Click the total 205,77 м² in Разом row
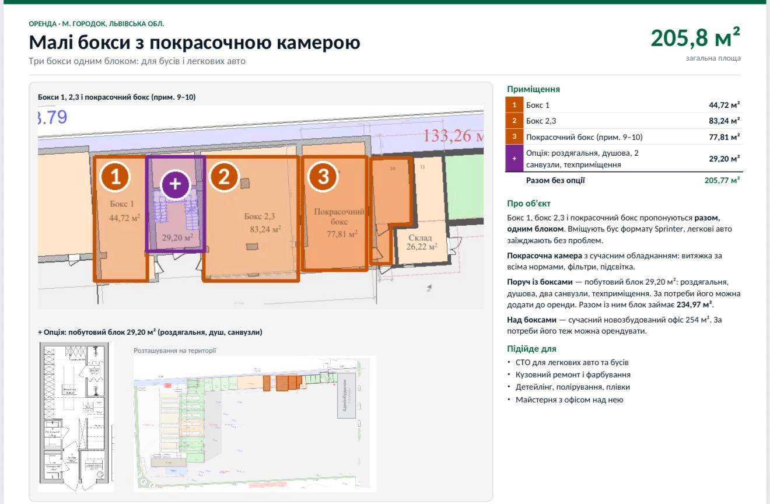This screenshot has width=770, height=504. (722, 180)
